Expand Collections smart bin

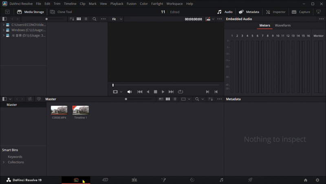[4, 162]
